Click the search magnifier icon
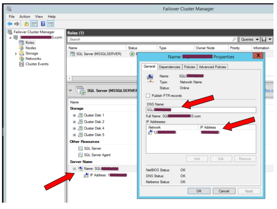 235,39
